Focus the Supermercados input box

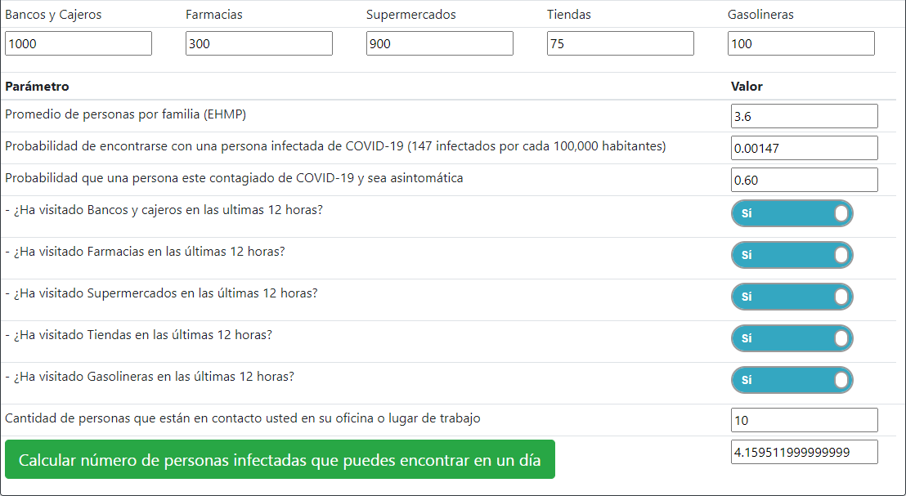[x=439, y=43]
